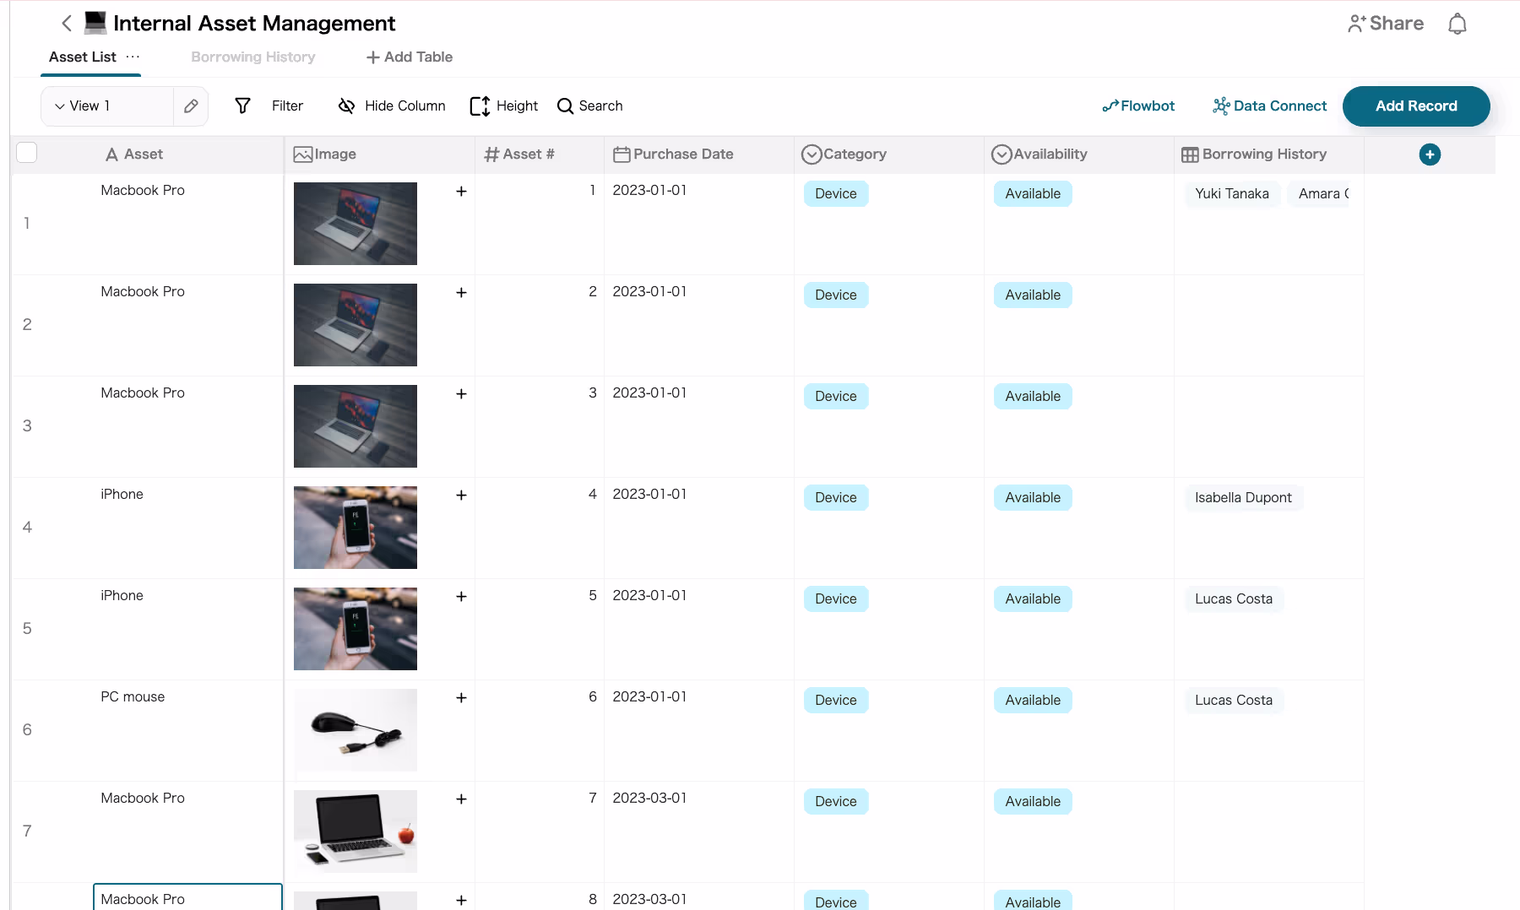Click Lucas Costa in the Asset #5 row

1234,599
